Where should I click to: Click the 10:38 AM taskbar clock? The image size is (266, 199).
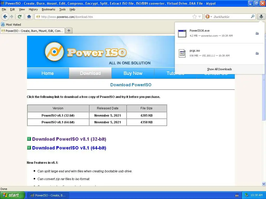[256, 195]
